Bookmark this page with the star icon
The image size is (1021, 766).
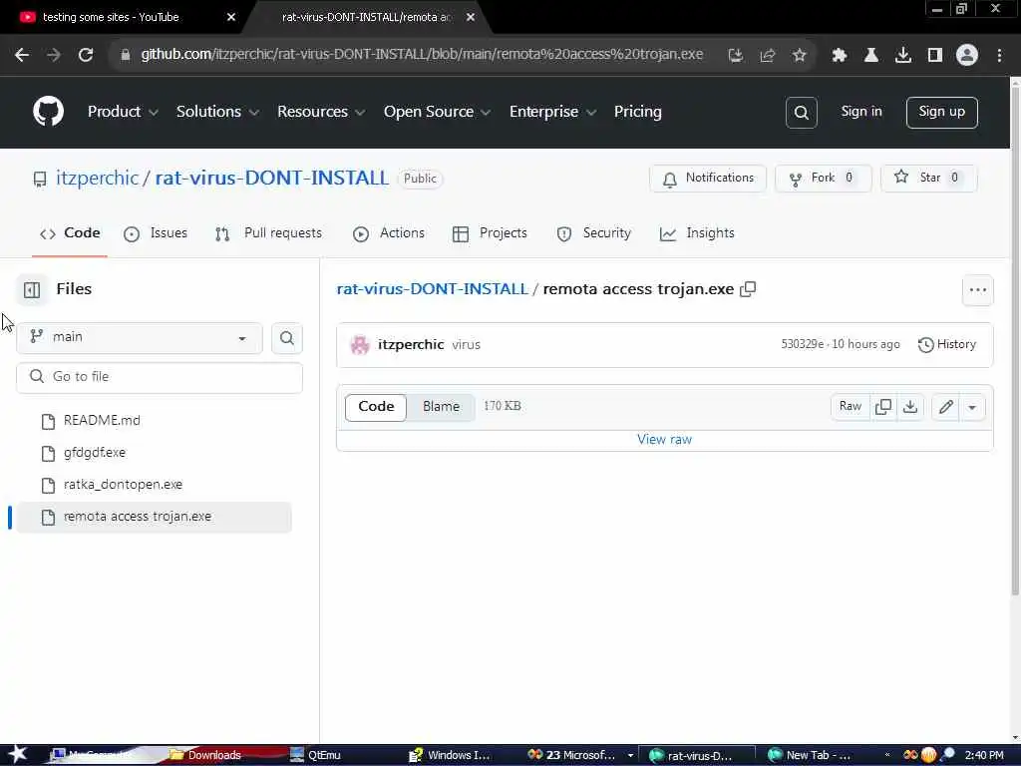click(800, 56)
